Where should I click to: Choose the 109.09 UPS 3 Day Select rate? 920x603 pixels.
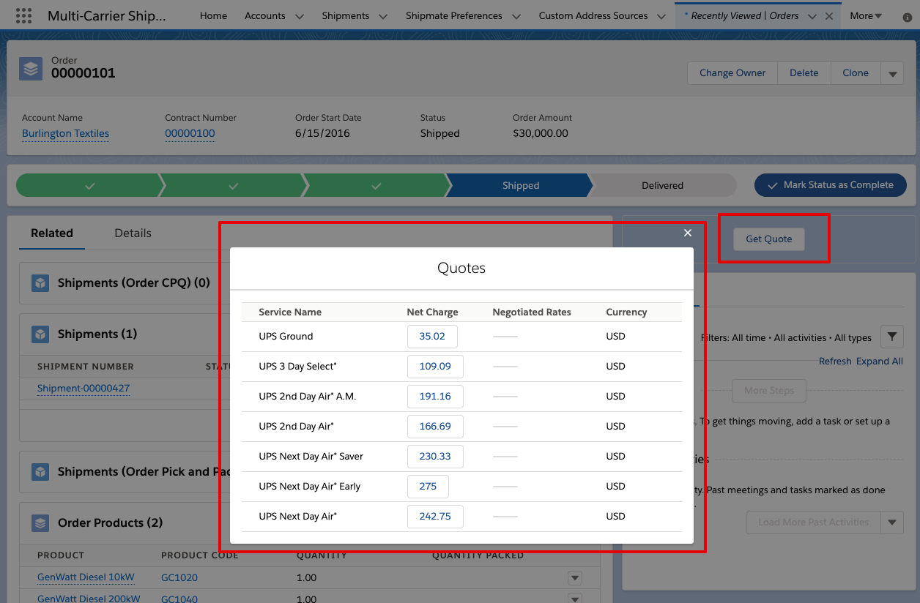[x=435, y=367]
